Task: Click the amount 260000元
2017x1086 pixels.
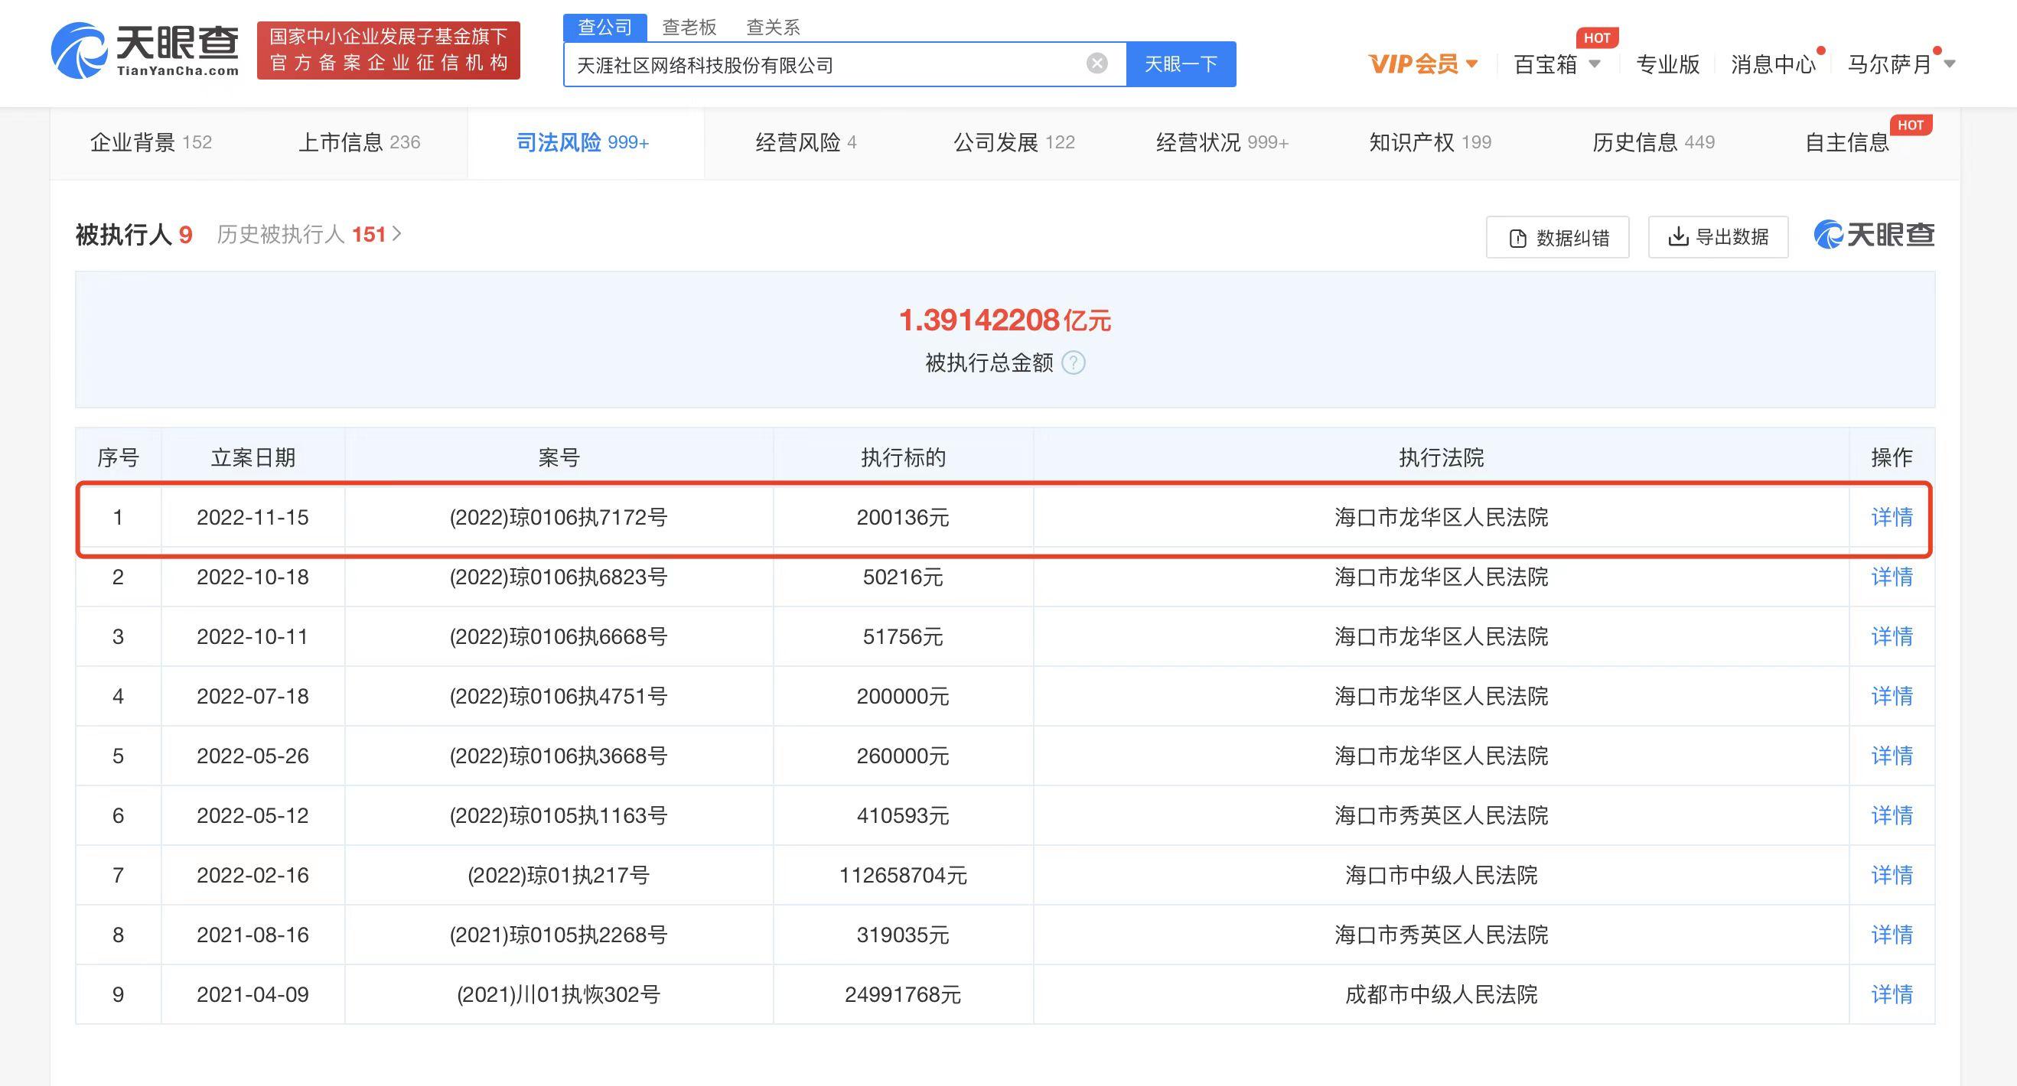Action: click(x=903, y=756)
